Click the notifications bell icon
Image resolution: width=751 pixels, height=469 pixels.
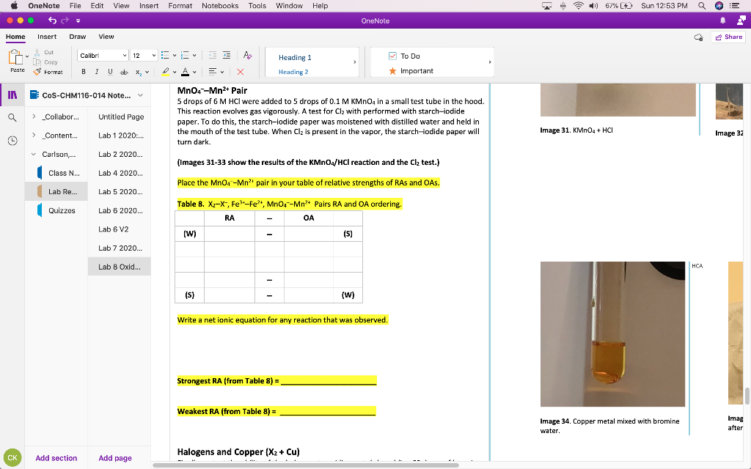point(722,21)
